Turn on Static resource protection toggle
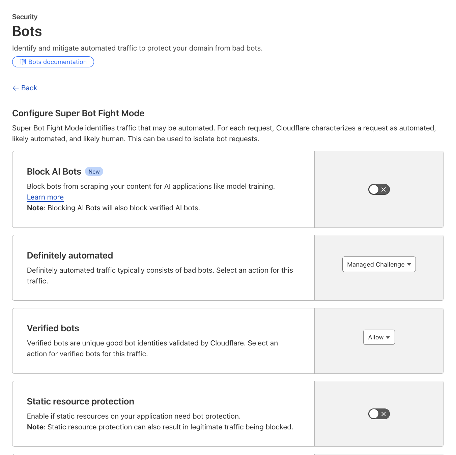This screenshot has width=456, height=455. tap(379, 414)
